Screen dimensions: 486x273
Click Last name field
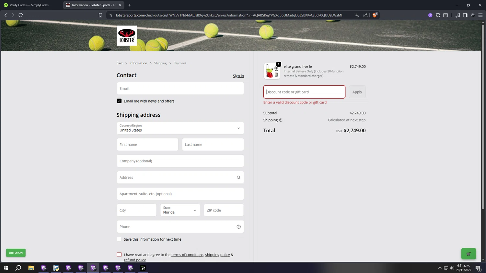[213, 145]
